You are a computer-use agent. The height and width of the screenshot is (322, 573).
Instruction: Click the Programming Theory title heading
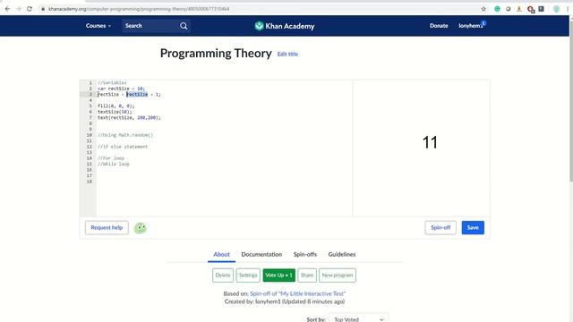[216, 54]
